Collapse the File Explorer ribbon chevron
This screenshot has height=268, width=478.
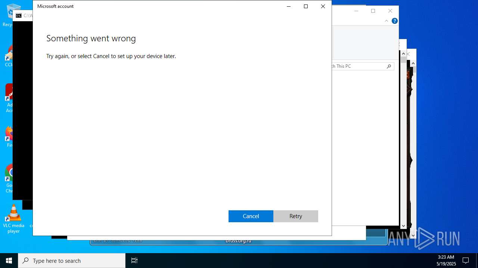tap(387, 21)
